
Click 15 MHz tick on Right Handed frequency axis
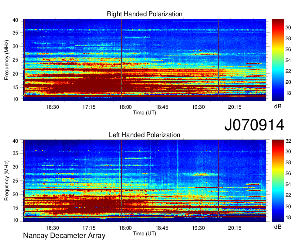(x=15, y=87)
